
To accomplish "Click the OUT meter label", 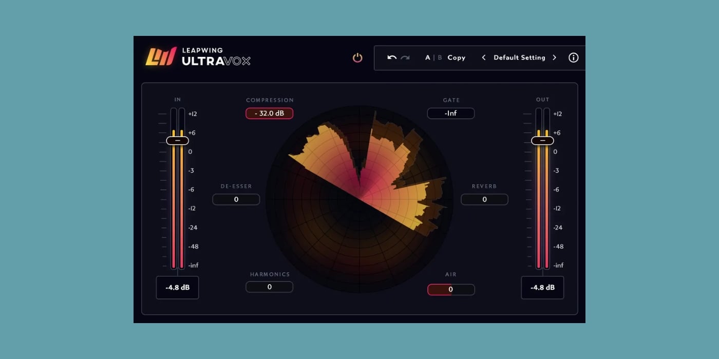I will [543, 99].
